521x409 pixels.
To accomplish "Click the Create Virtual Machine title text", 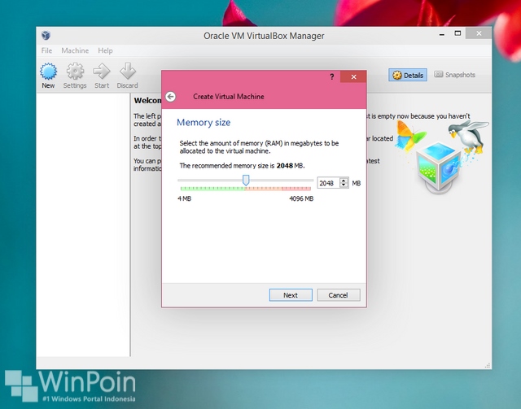I will click(229, 97).
